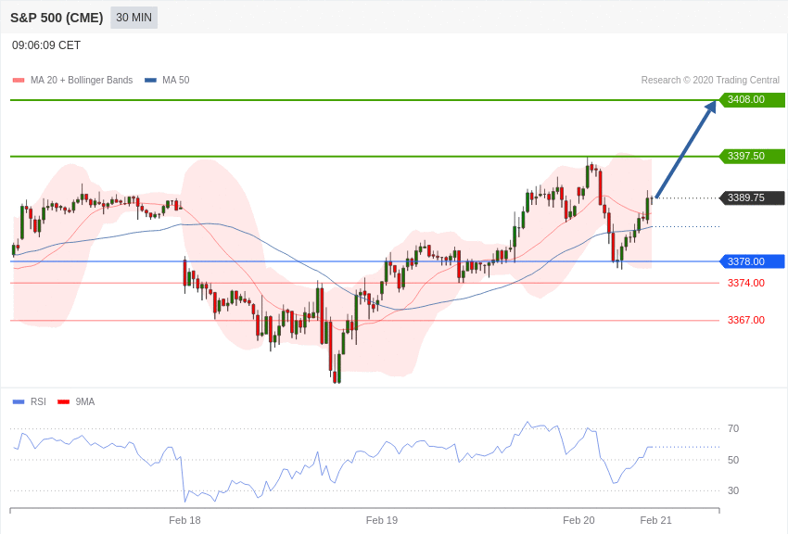The height and width of the screenshot is (534, 788).
Task: Click the RSI legend label
Action: pos(38,401)
